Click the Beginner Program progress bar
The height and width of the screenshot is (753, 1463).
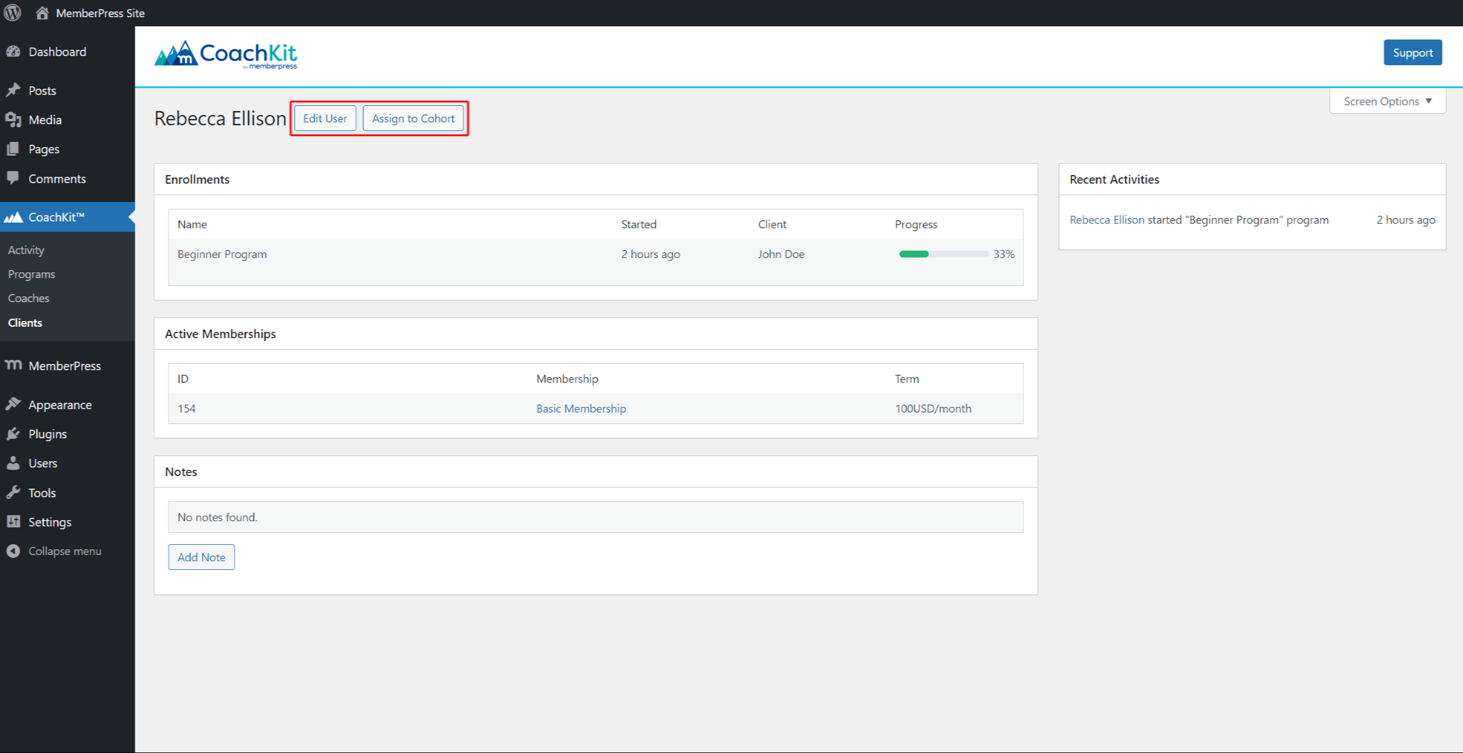click(x=941, y=253)
